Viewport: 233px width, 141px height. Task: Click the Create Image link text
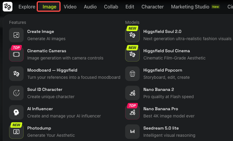tap(41, 32)
